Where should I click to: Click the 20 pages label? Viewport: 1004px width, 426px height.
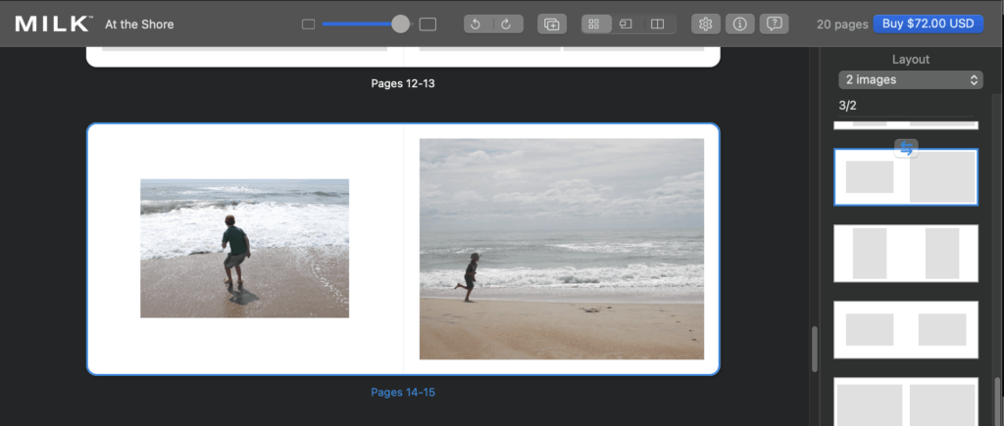[x=842, y=24]
